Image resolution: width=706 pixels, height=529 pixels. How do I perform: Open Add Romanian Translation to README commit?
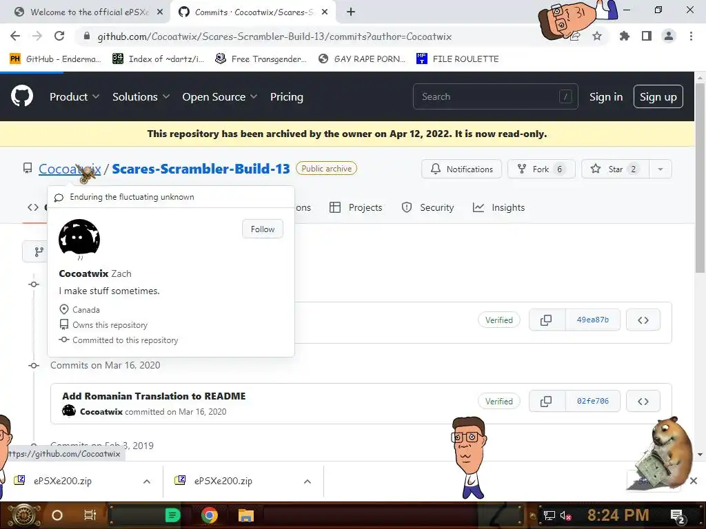pyautogui.click(x=154, y=396)
